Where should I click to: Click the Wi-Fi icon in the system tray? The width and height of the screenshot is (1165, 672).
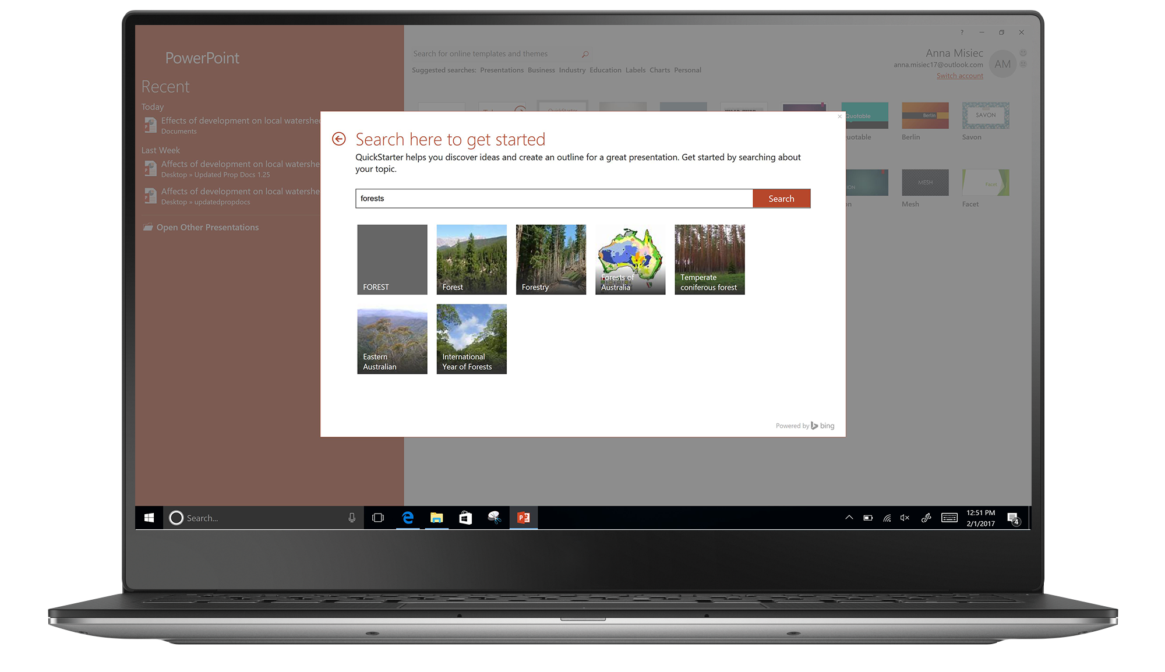coord(887,518)
